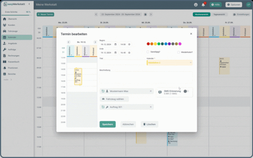The image size is (253, 158).
Task: Remove Auftrag 301 link with the X
Action: 151,107
